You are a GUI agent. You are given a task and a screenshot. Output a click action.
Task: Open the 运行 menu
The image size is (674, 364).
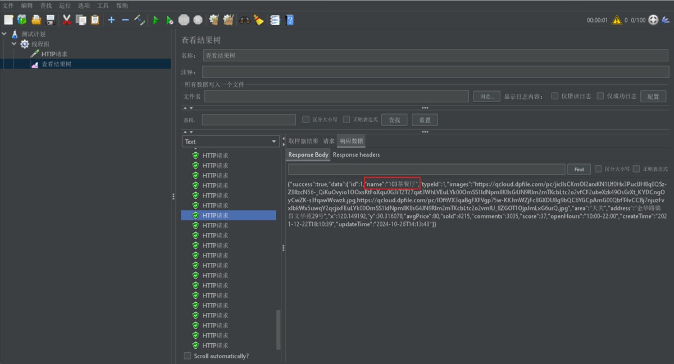pyautogui.click(x=65, y=6)
